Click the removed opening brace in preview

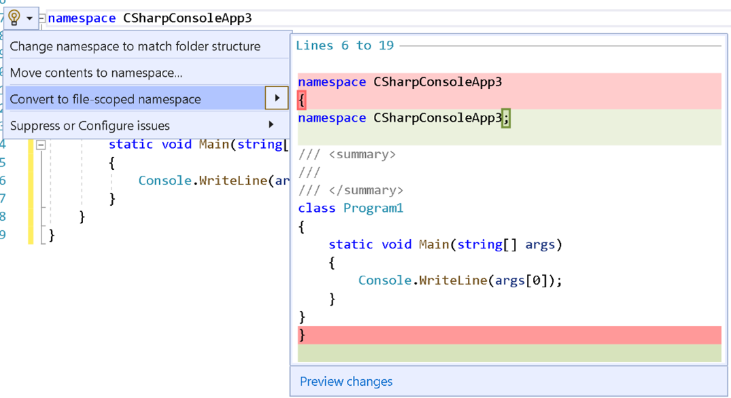click(302, 100)
